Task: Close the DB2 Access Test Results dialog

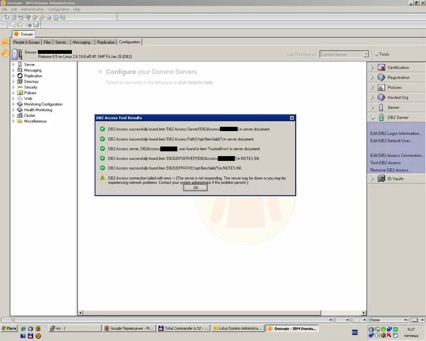Action: [291, 118]
